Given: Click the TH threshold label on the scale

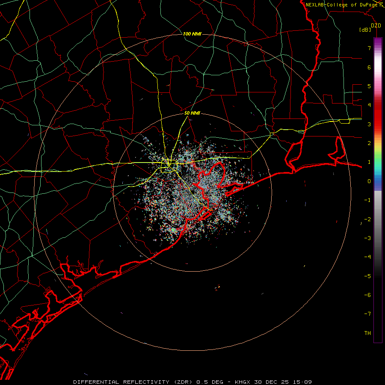Looking at the screenshot, I should click(x=367, y=333).
